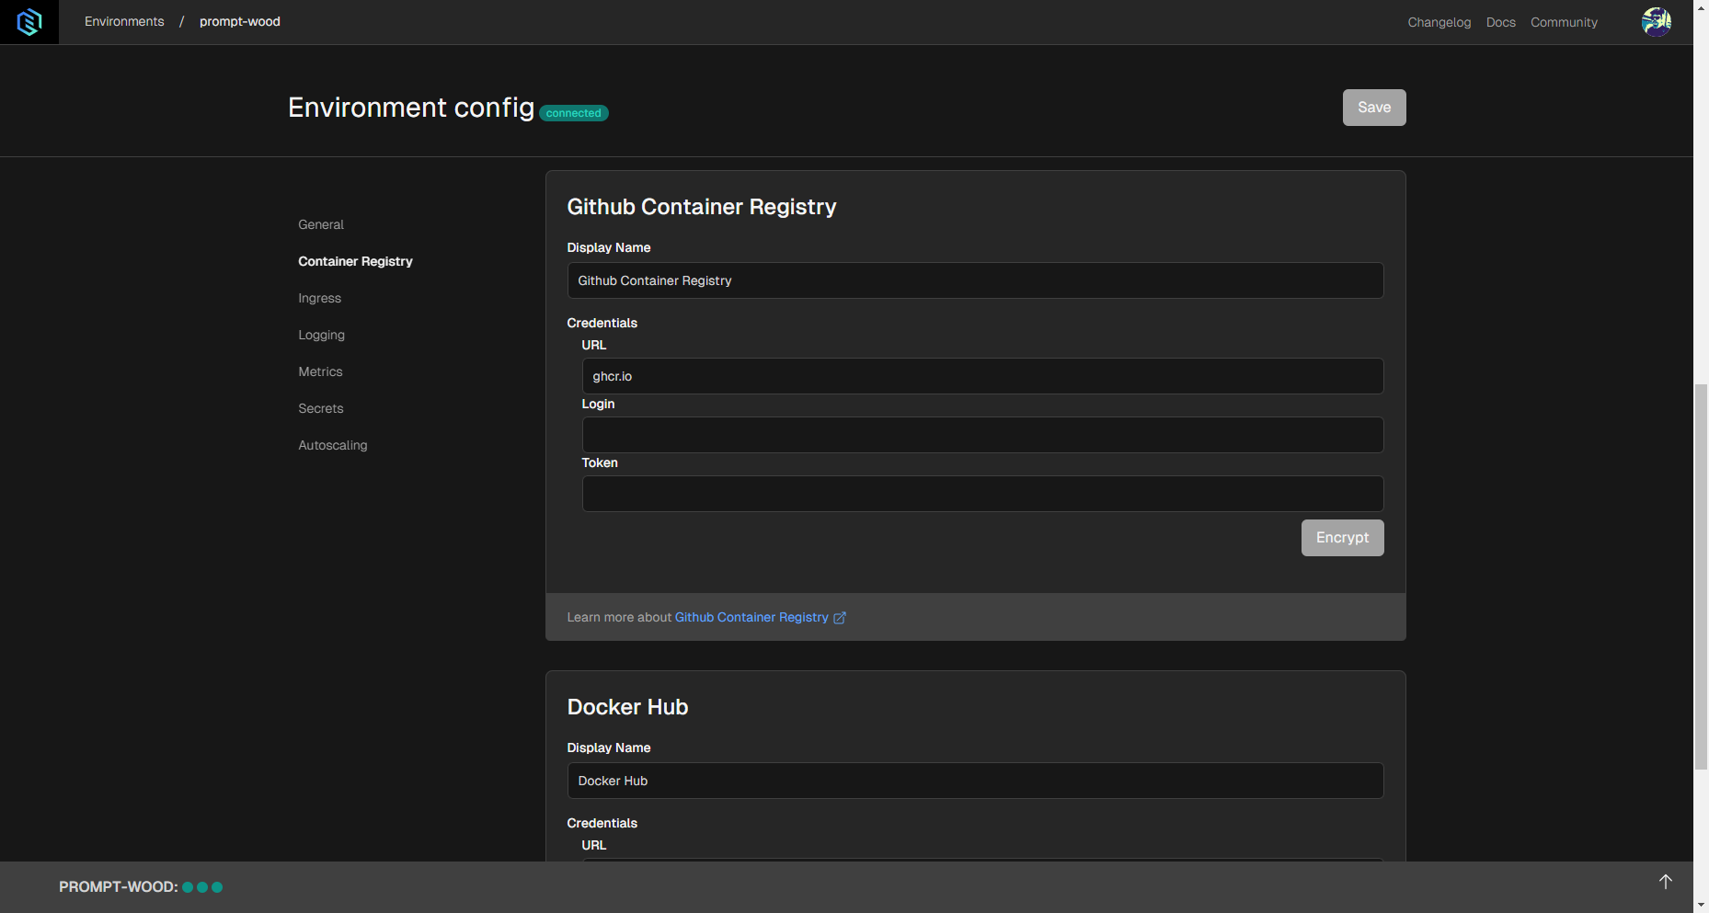Select the Container Registry section
This screenshot has width=1709, height=913.
tap(355, 261)
